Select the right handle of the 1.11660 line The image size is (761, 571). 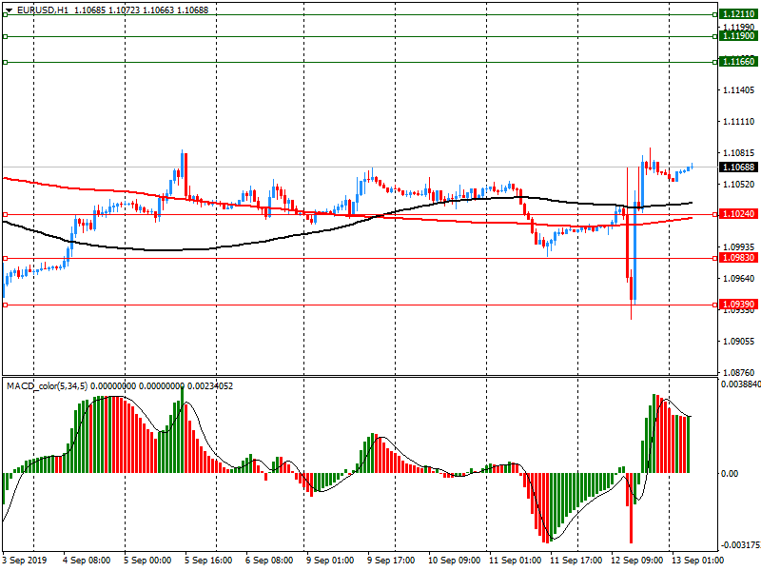click(x=715, y=62)
